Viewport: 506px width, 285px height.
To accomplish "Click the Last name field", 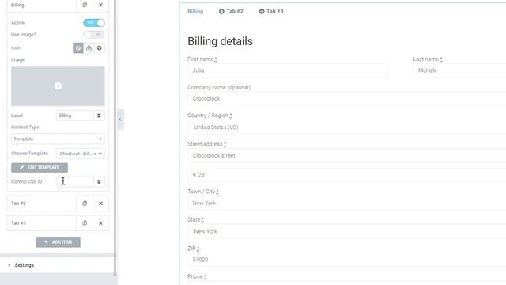I will coord(459,70).
